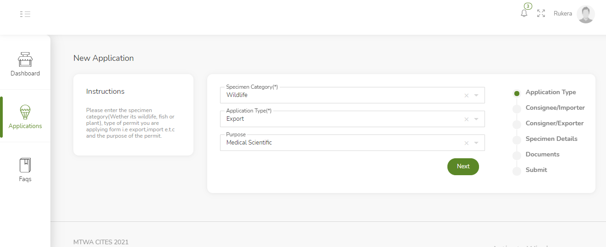The width and height of the screenshot is (606, 247).
Task: Clear the Specimen Category selection
Action: 466,96
